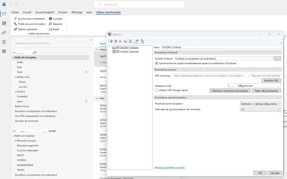Uncheck the CALDAV Contacts profile checkbox
This screenshot has width=287, height=179.
point(117,48)
